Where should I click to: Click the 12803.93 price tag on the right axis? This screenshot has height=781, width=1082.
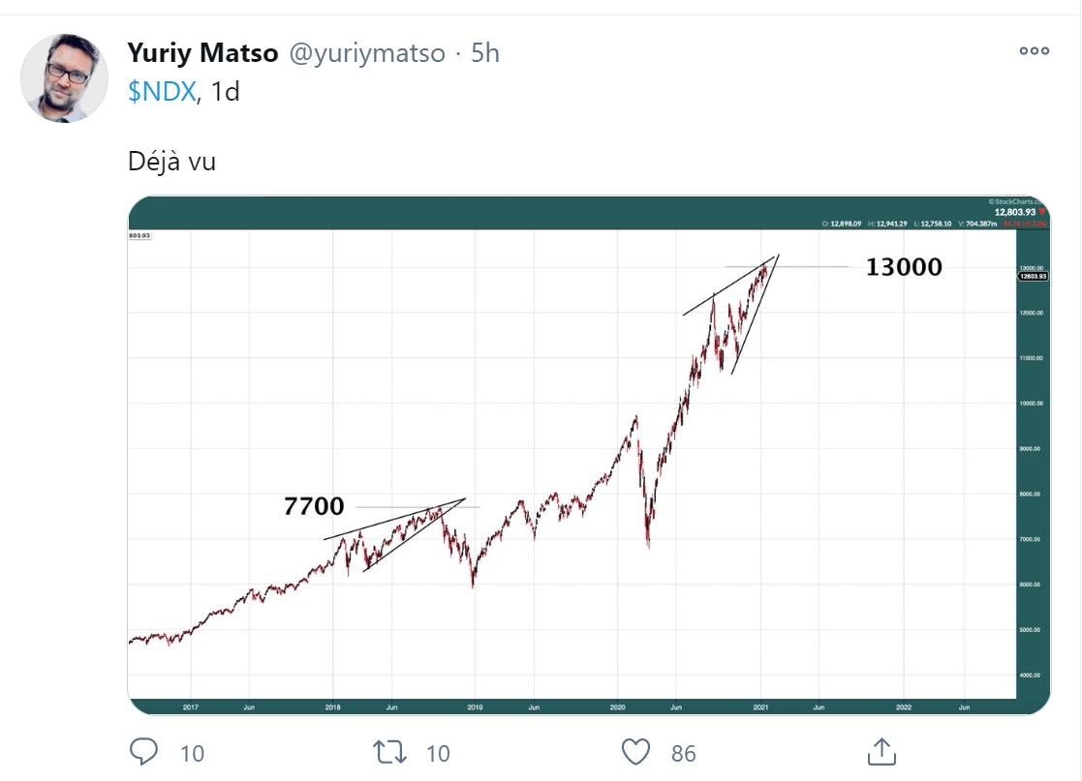[x=1031, y=277]
